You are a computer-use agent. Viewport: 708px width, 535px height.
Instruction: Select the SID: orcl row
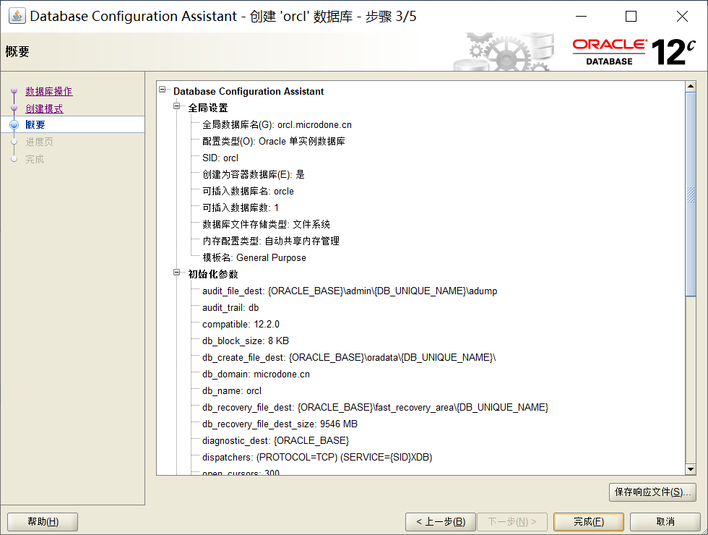click(220, 158)
